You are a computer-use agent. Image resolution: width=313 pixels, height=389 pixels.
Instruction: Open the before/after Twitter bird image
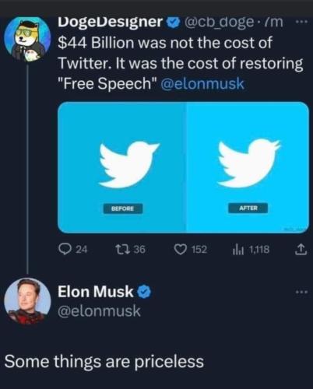click(x=183, y=167)
